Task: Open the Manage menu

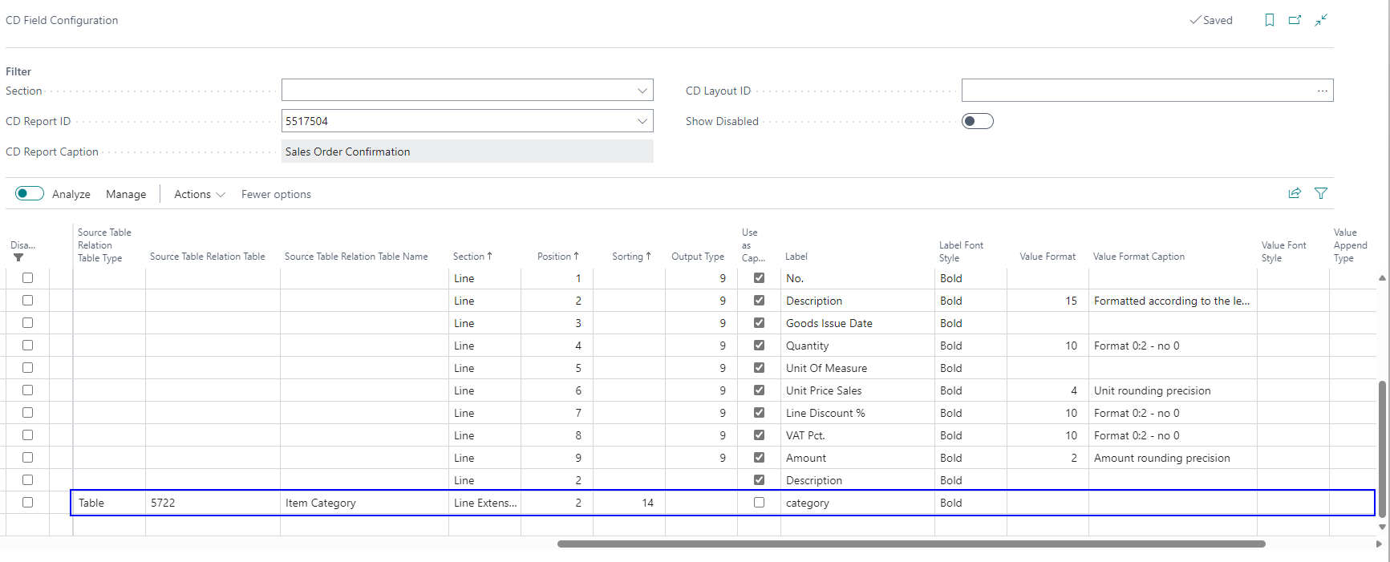Action: tap(126, 194)
